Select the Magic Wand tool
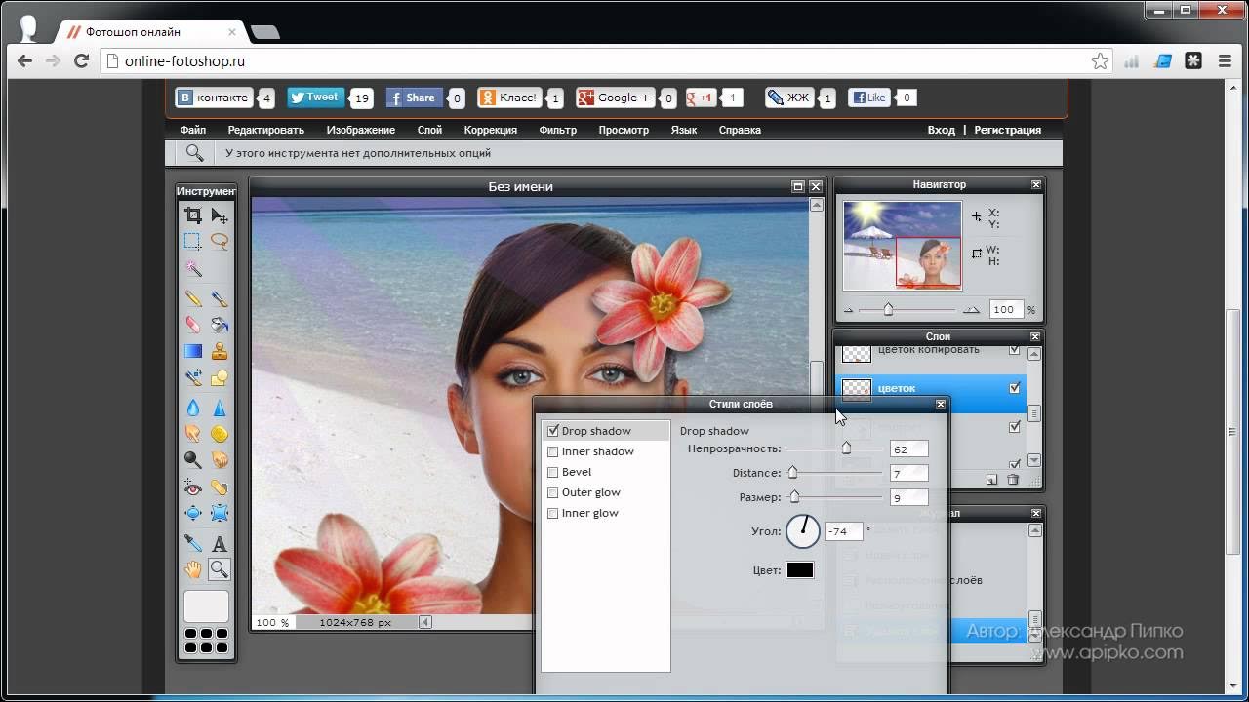1249x702 pixels. 193,268
